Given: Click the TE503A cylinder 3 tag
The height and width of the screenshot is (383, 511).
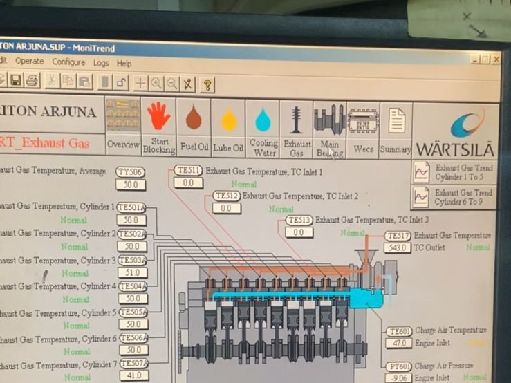Looking at the screenshot, I should tap(133, 261).
